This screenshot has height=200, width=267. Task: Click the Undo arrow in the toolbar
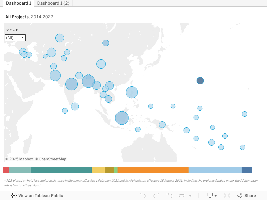[143, 196]
